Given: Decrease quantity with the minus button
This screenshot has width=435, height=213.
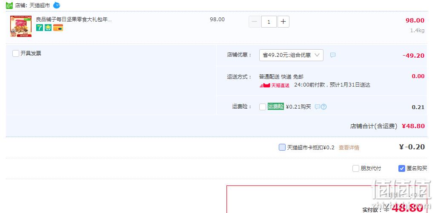Looking at the screenshot, I should [x=255, y=22].
